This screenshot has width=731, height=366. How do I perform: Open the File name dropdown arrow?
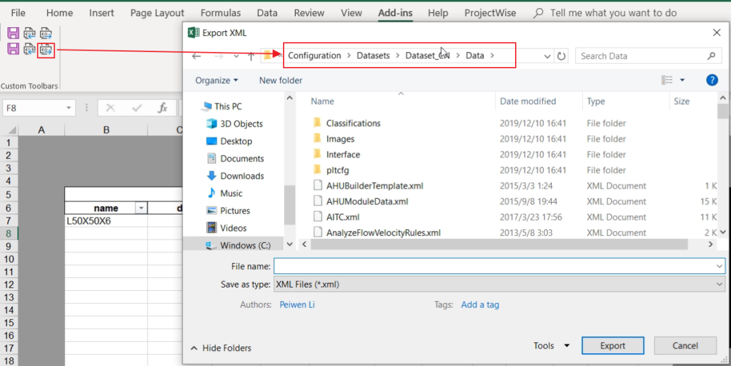pyautogui.click(x=719, y=267)
